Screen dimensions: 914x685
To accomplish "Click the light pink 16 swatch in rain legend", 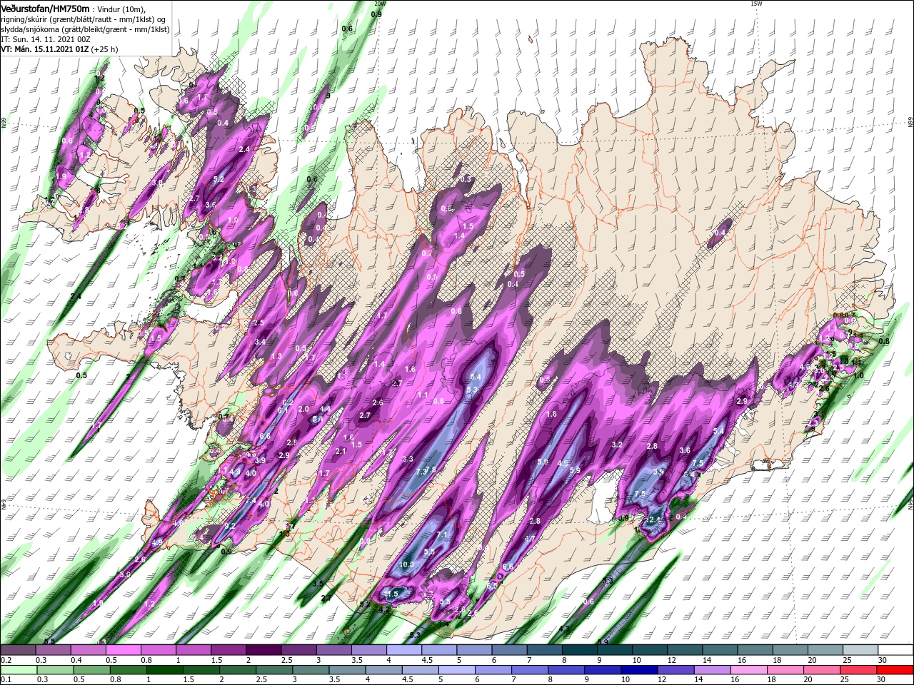I will pyautogui.click(x=748, y=670).
